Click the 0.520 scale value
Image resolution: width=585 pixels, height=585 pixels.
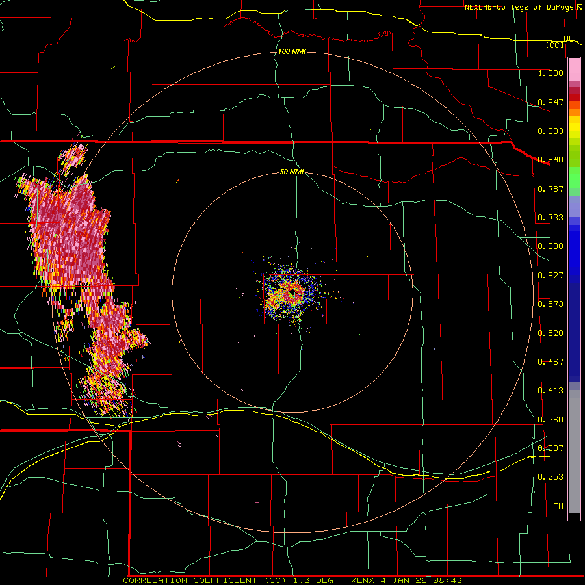point(551,333)
